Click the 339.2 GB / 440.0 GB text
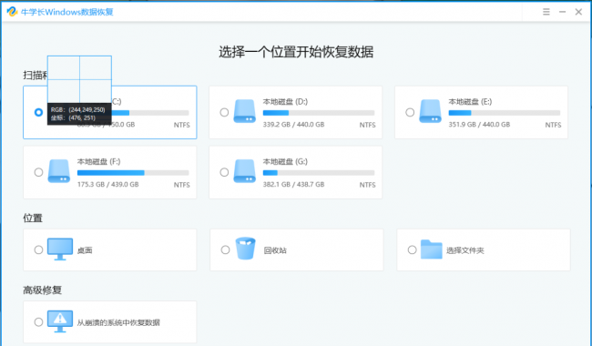592x346 pixels. pyautogui.click(x=293, y=125)
